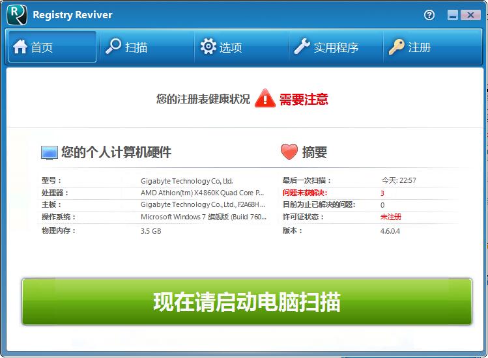Click the key icon for 注册
This screenshot has width=488, height=358.
point(396,47)
